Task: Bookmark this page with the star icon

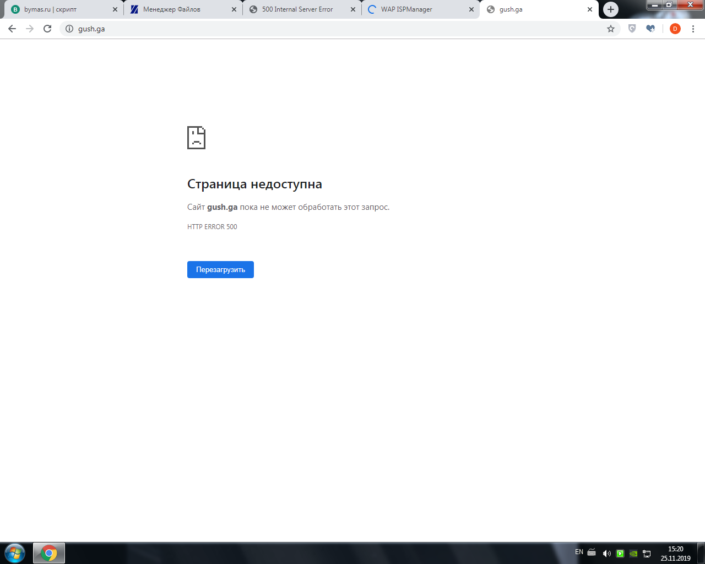Action: pos(611,29)
